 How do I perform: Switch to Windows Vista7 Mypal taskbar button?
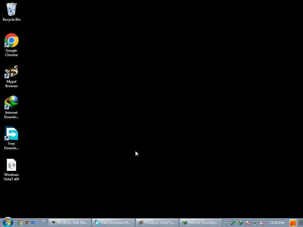tap(157, 223)
